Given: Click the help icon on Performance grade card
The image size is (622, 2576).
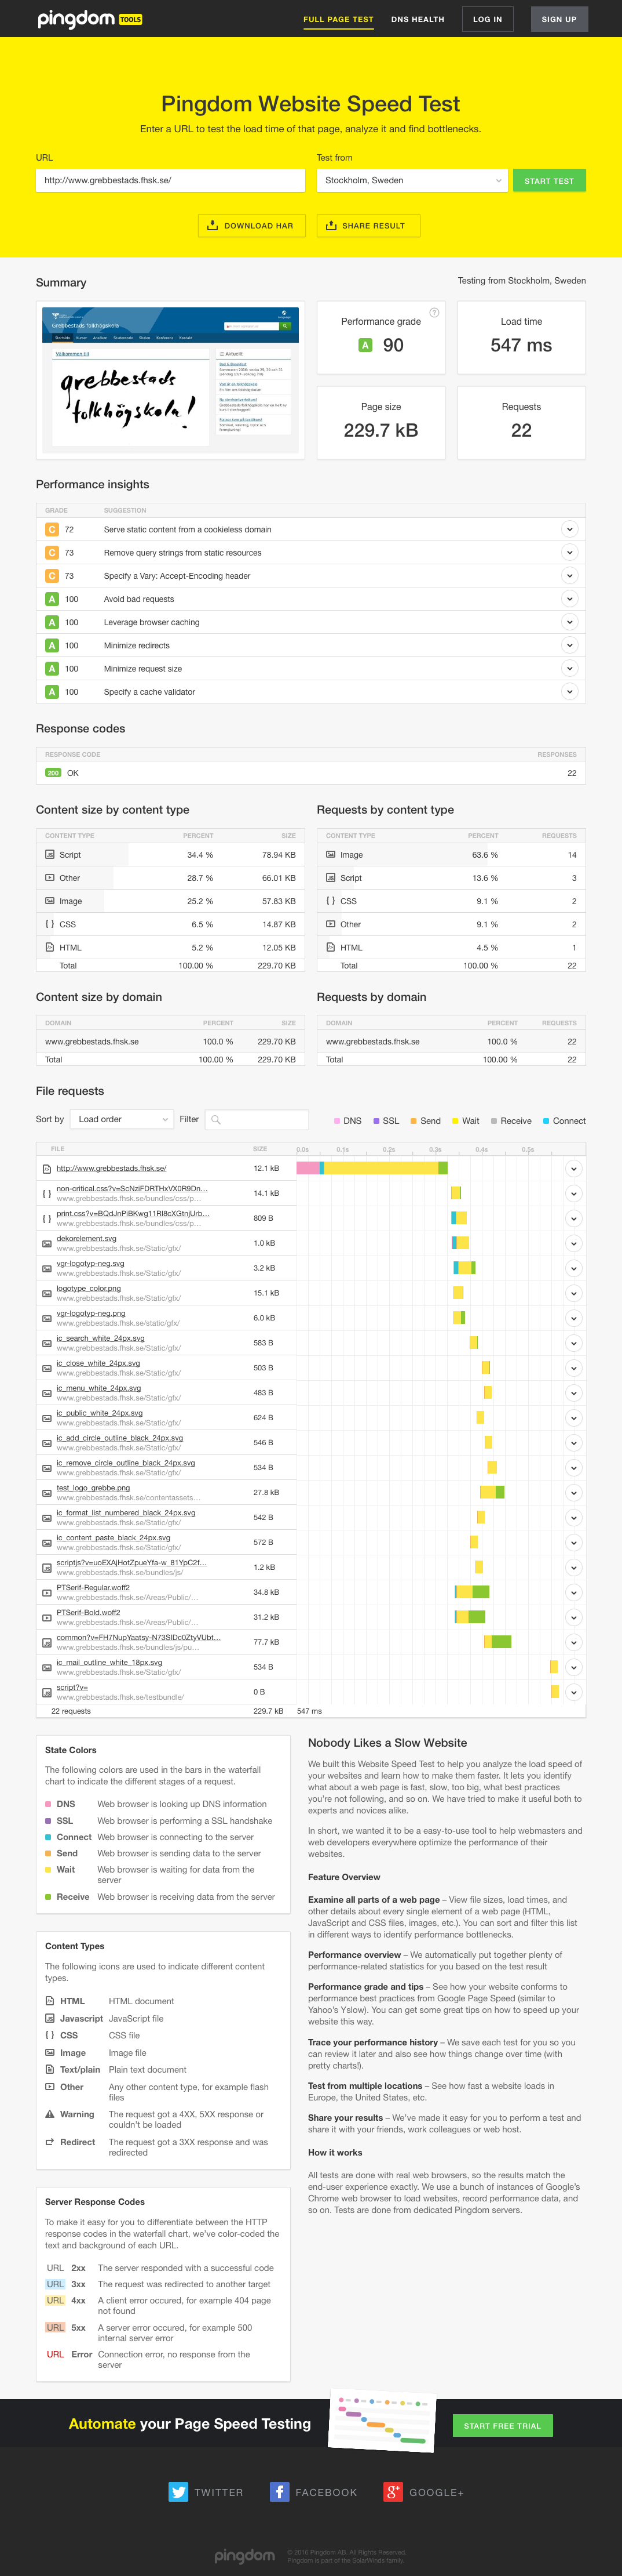Looking at the screenshot, I should click(434, 313).
